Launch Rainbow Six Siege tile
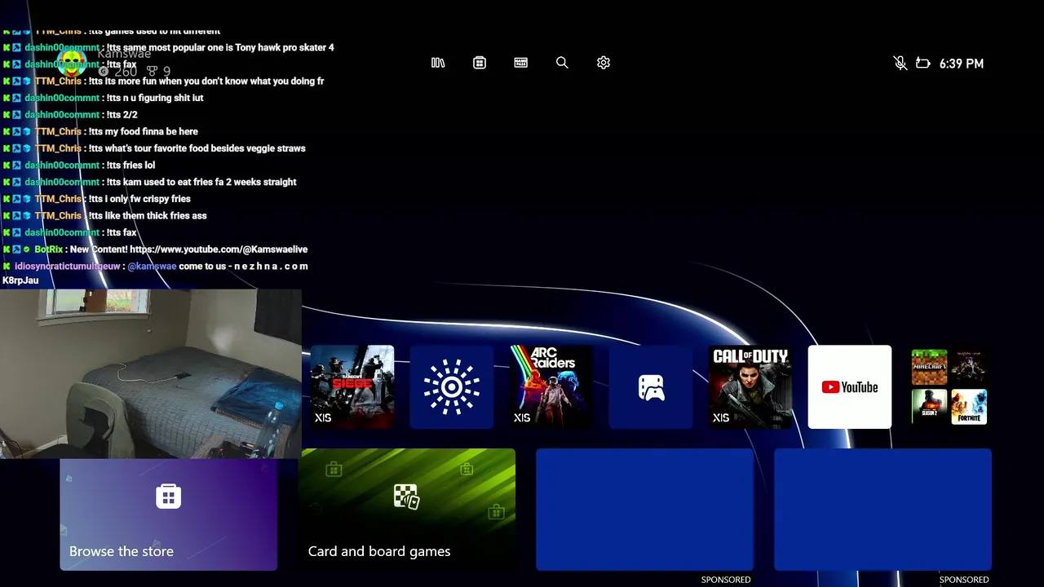This screenshot has width=1044, height=587. [x=352, y=386]
